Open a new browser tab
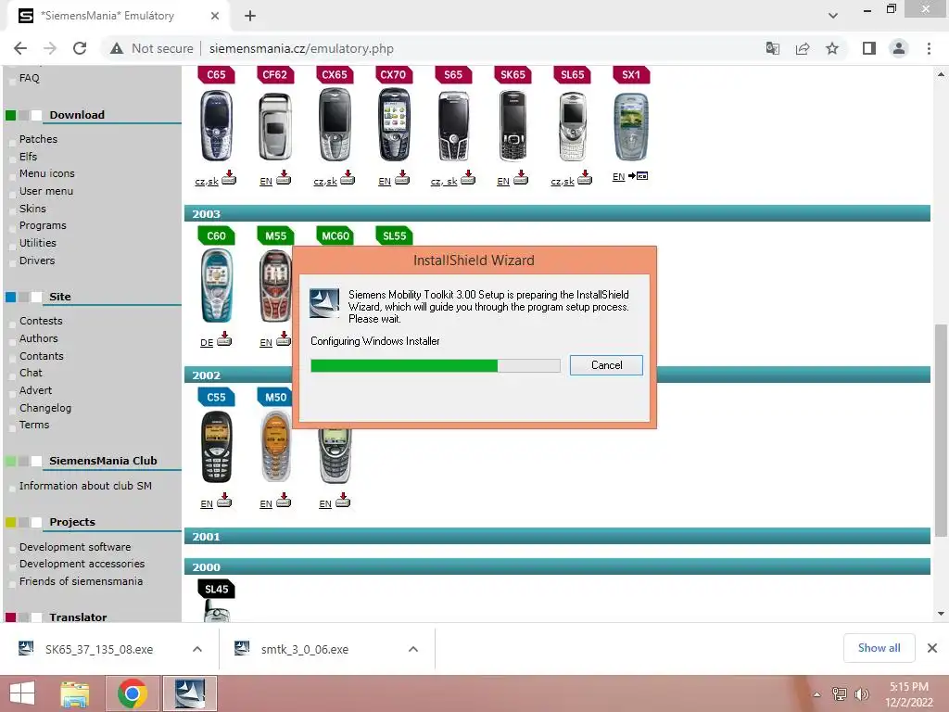 tap(250, 16)
